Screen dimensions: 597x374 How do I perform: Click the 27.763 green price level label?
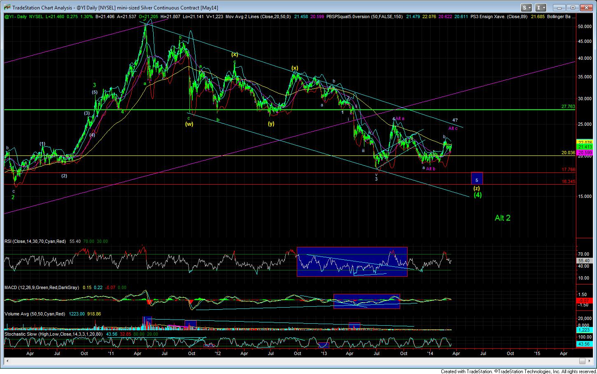tap(568, 106)
